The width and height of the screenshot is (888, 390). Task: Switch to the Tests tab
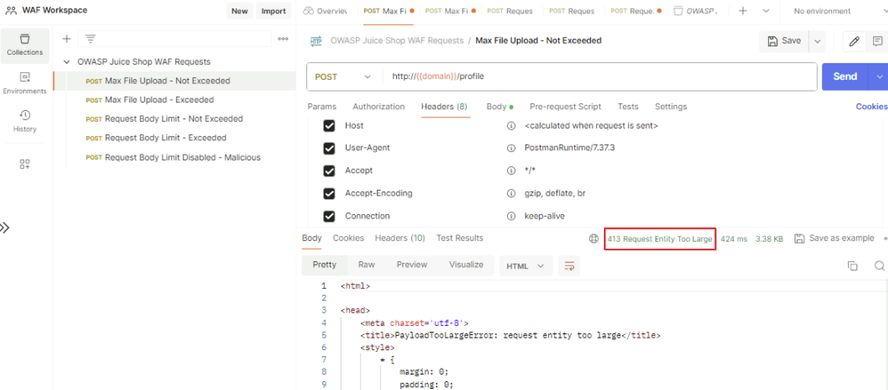628,107
